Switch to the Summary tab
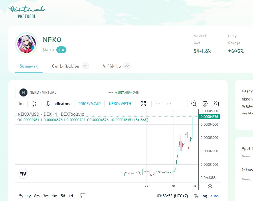The width and height of the screenshot is (253, 201). 29,66
